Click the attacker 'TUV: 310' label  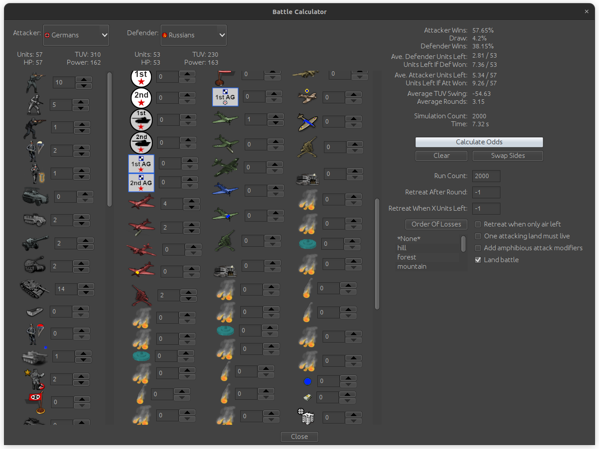click(88, 55)
